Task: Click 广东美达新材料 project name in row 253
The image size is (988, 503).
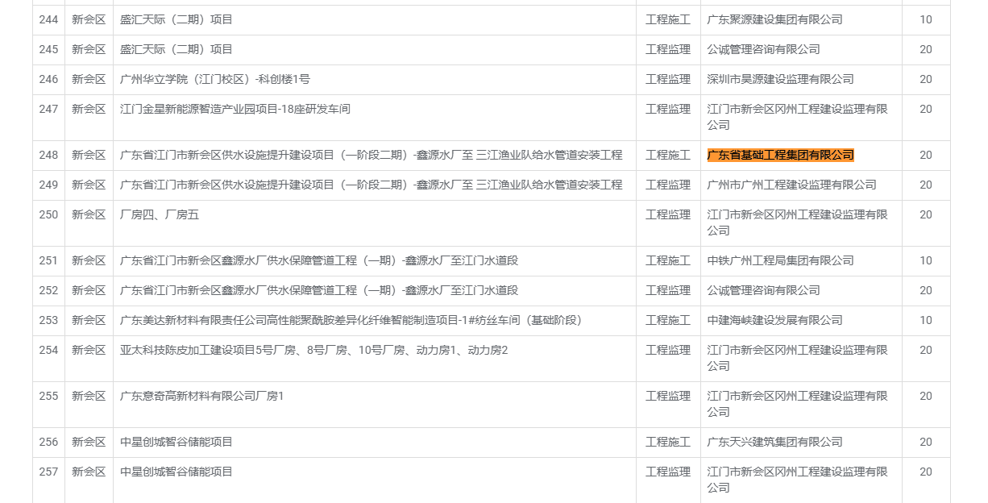Action: click(351, 320)
